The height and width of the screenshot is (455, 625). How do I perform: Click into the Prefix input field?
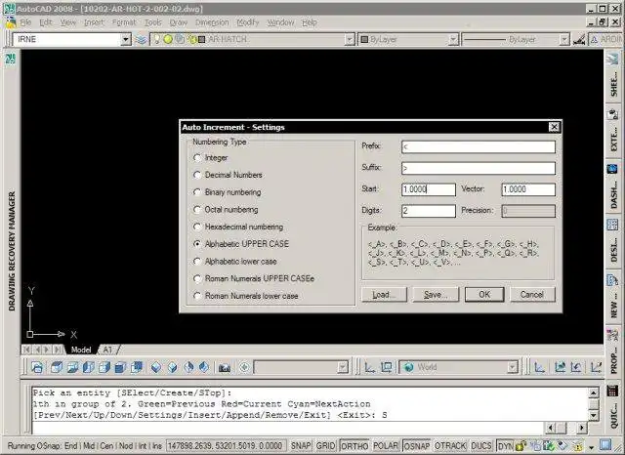[479, 147]
